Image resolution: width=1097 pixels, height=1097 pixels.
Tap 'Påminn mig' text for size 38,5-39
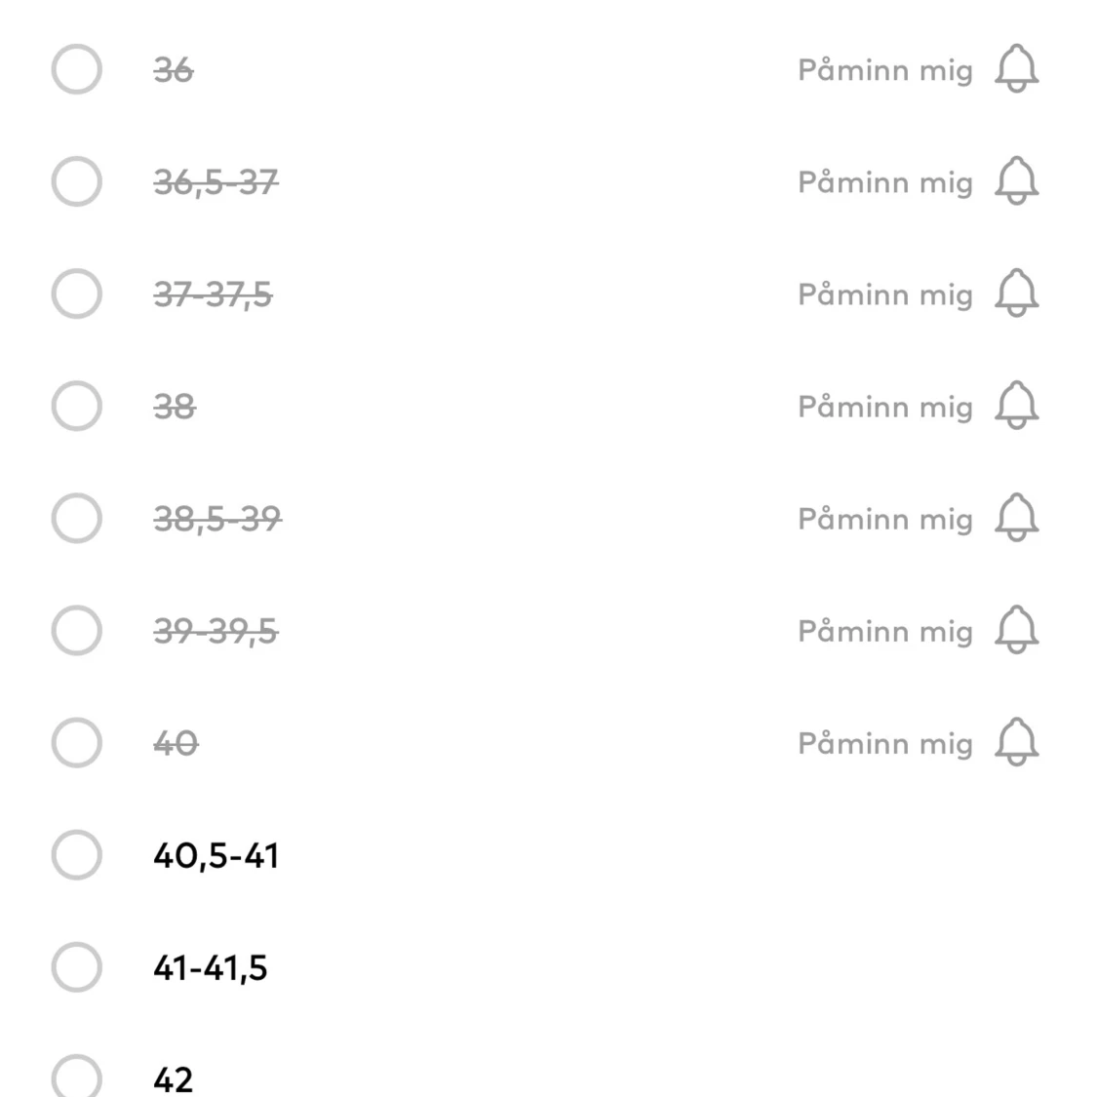884,519
